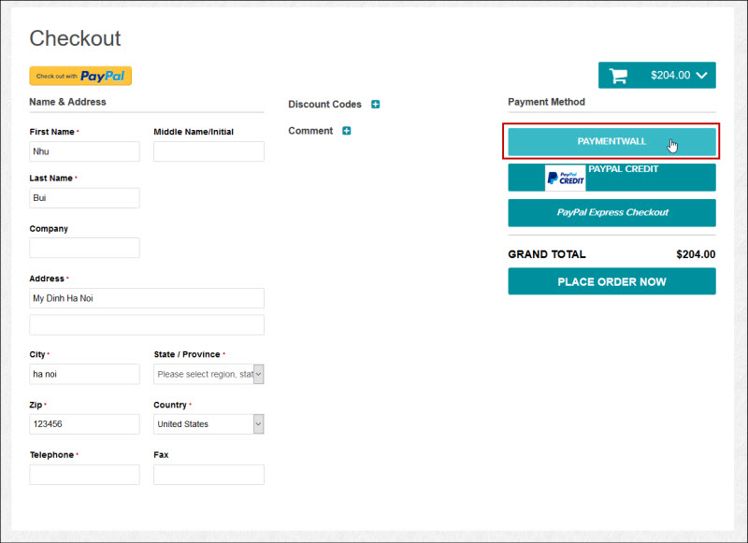Viewport: 748px width, 543px height.
Task: Click the Discount Codes heading text
Action: click(x=324, y=105)
